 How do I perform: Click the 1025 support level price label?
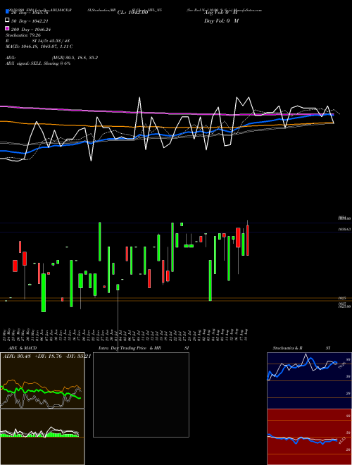(x=343, y=298)
